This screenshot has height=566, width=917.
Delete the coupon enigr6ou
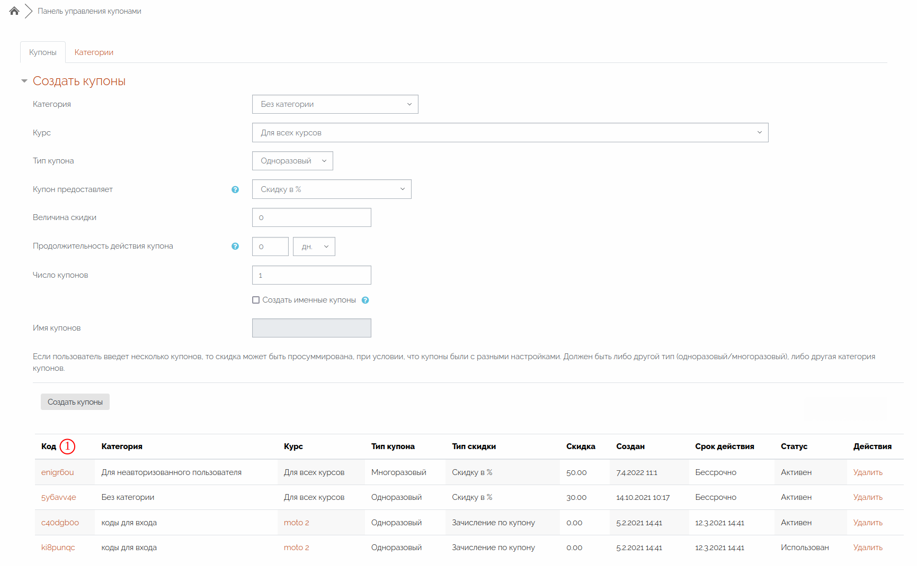click(867, 472)
